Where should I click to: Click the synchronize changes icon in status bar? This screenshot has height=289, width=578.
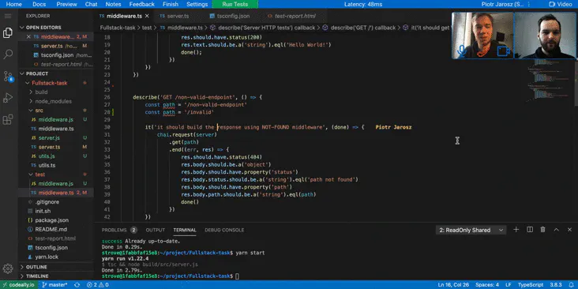[77, 285]
